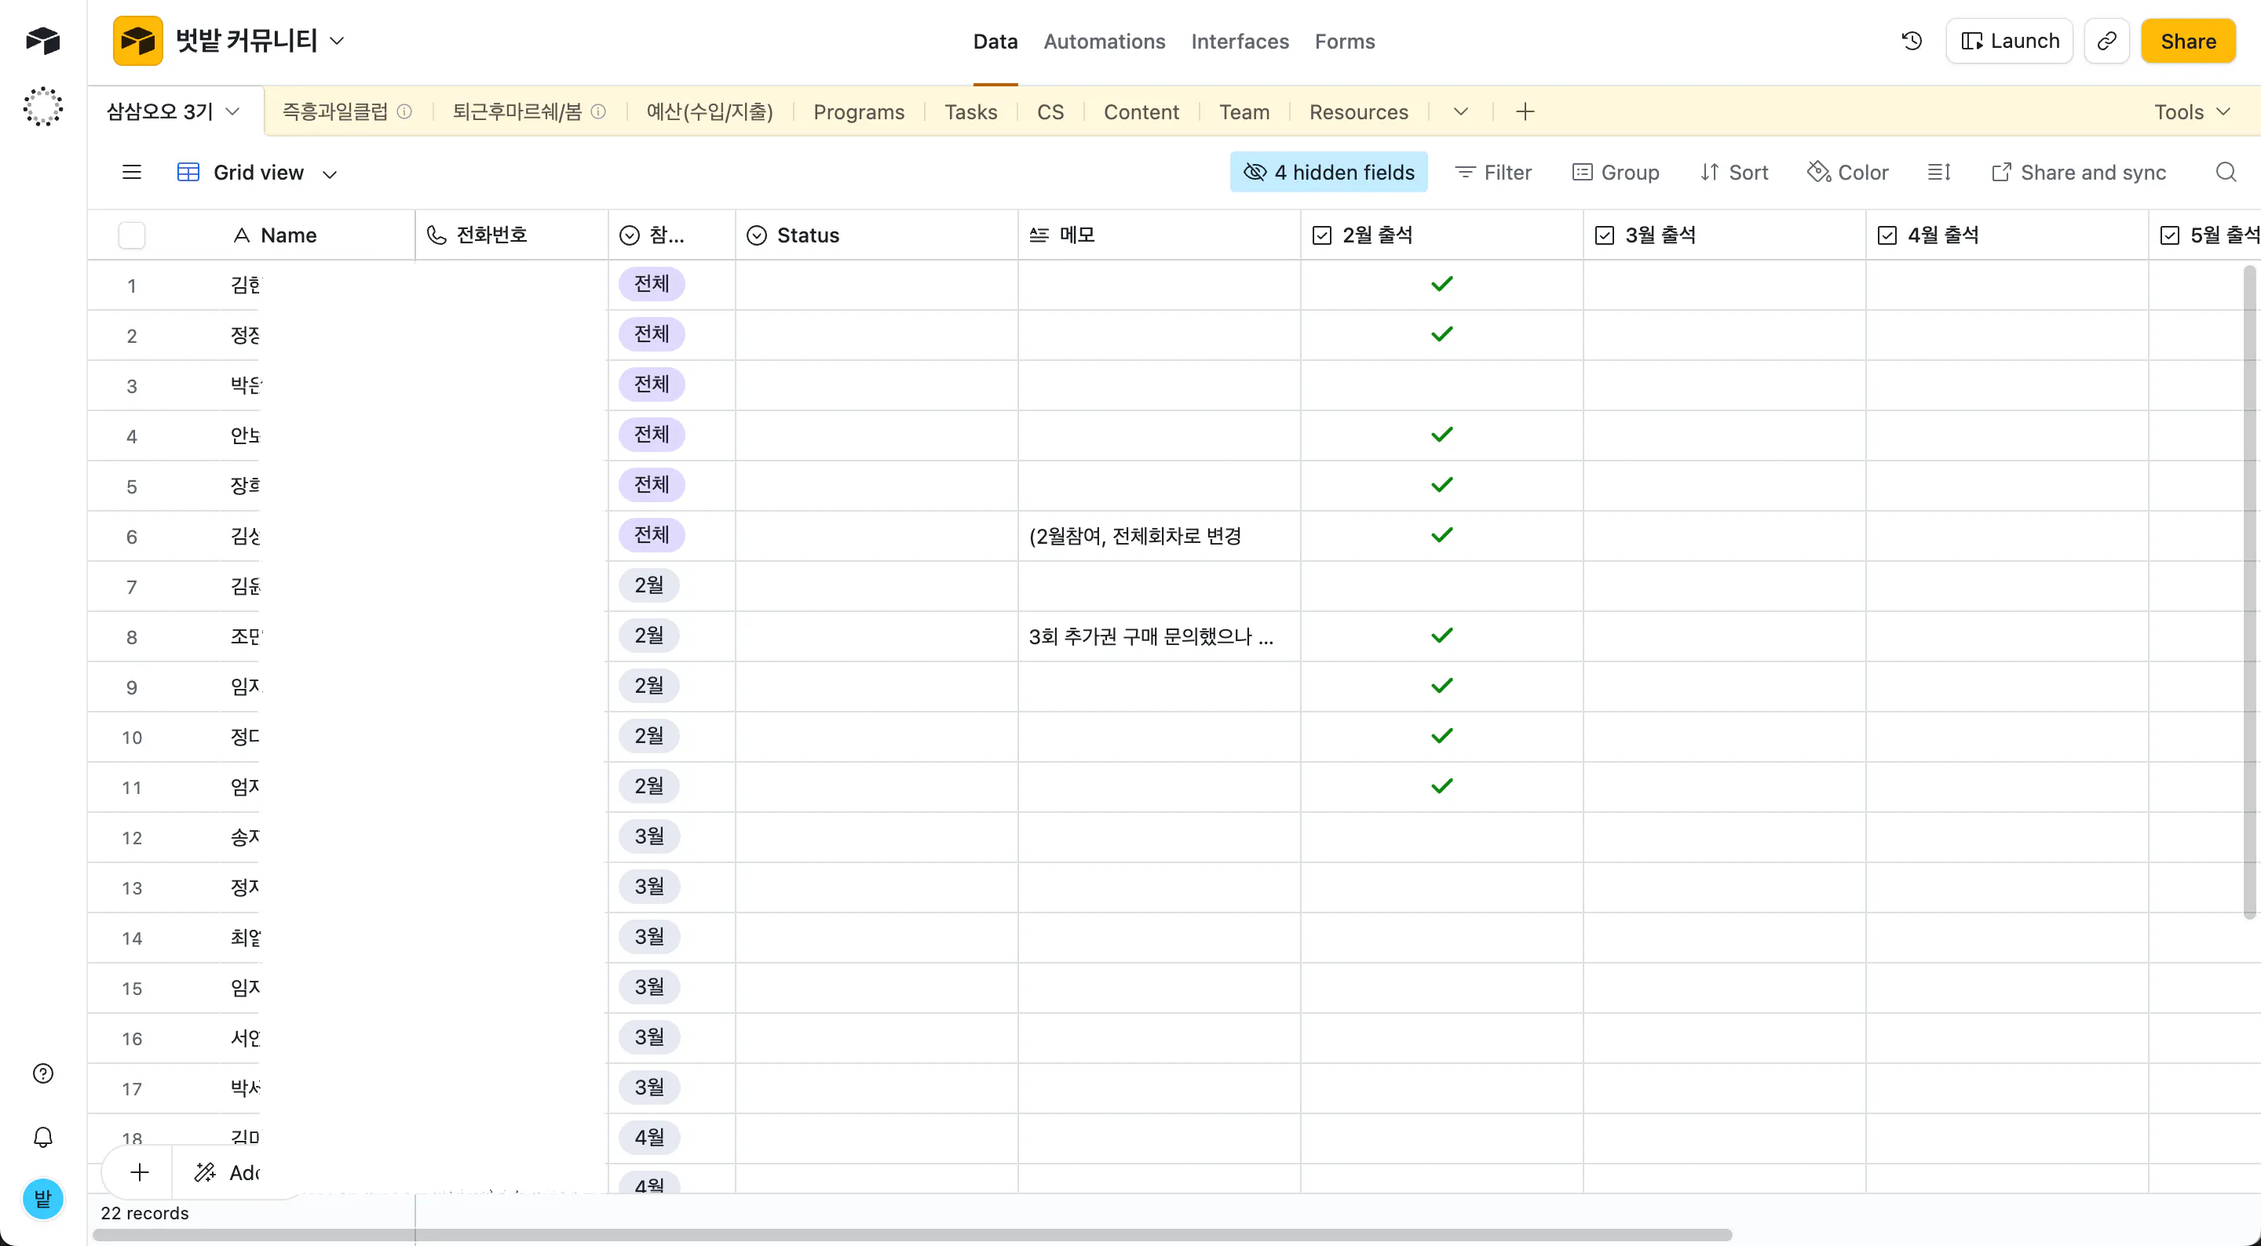
Task: Toggle 2월 출석 checkbox for row 1
Action: pos(1441,284)
